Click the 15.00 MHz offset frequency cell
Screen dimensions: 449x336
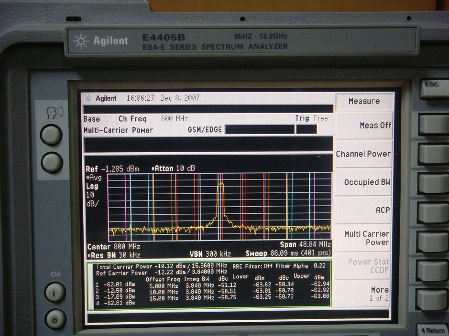(164, 298)
